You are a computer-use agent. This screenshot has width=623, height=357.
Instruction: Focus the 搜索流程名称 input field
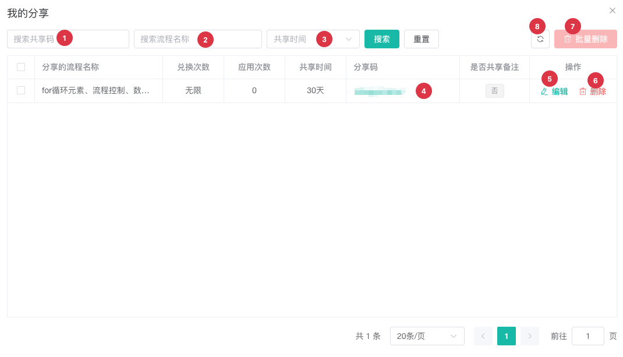click(198, 39)
